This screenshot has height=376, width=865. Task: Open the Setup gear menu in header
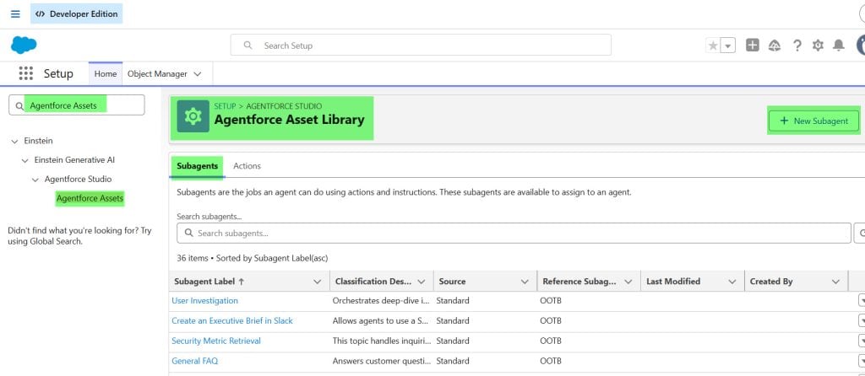[x=818, y=46]
